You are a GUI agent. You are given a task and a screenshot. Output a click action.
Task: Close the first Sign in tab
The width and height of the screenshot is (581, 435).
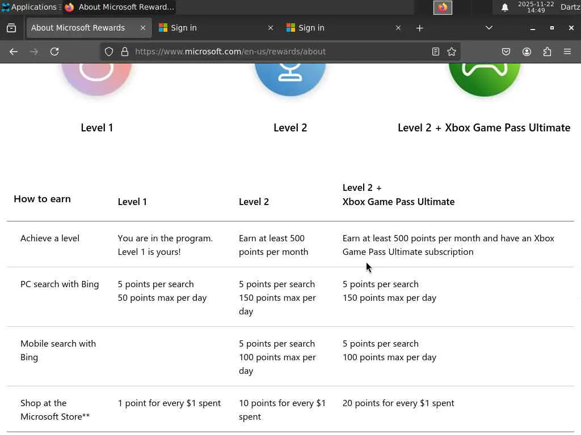[x=271, y=28]
